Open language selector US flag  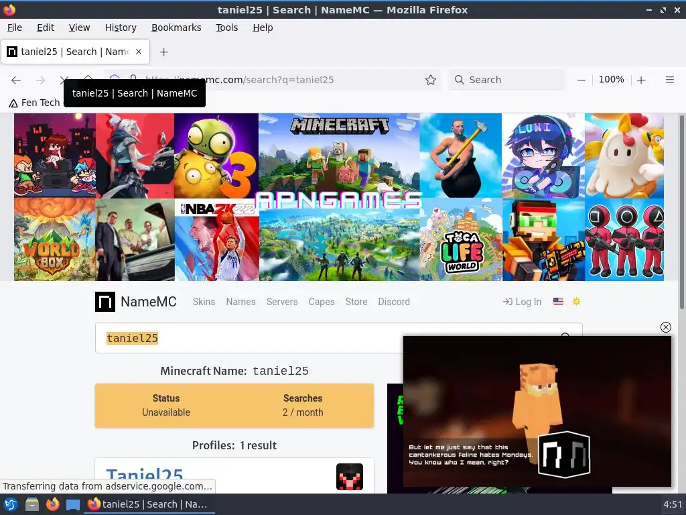[558, 301]
